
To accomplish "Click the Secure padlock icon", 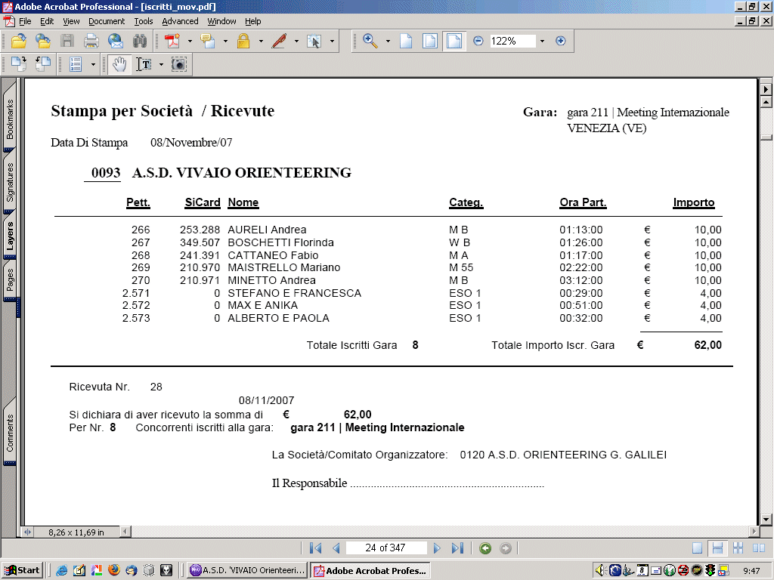I will click(243, 41).
